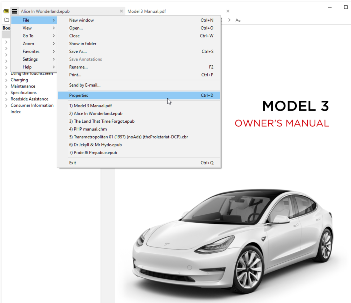Open the Help submenu
The height and width of the screenshot is (303, 351).
[34, 67]
